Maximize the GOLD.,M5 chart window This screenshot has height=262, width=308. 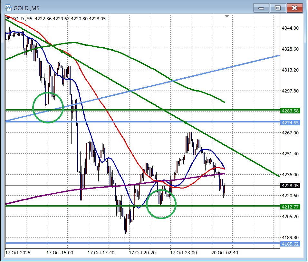[278, 8]
